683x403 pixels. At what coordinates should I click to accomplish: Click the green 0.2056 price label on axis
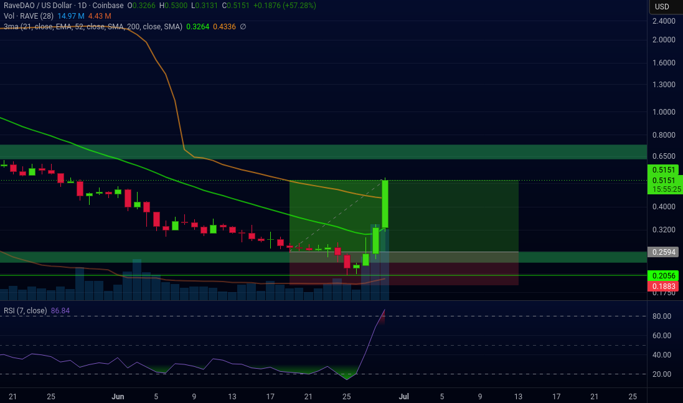click(664, 276)
